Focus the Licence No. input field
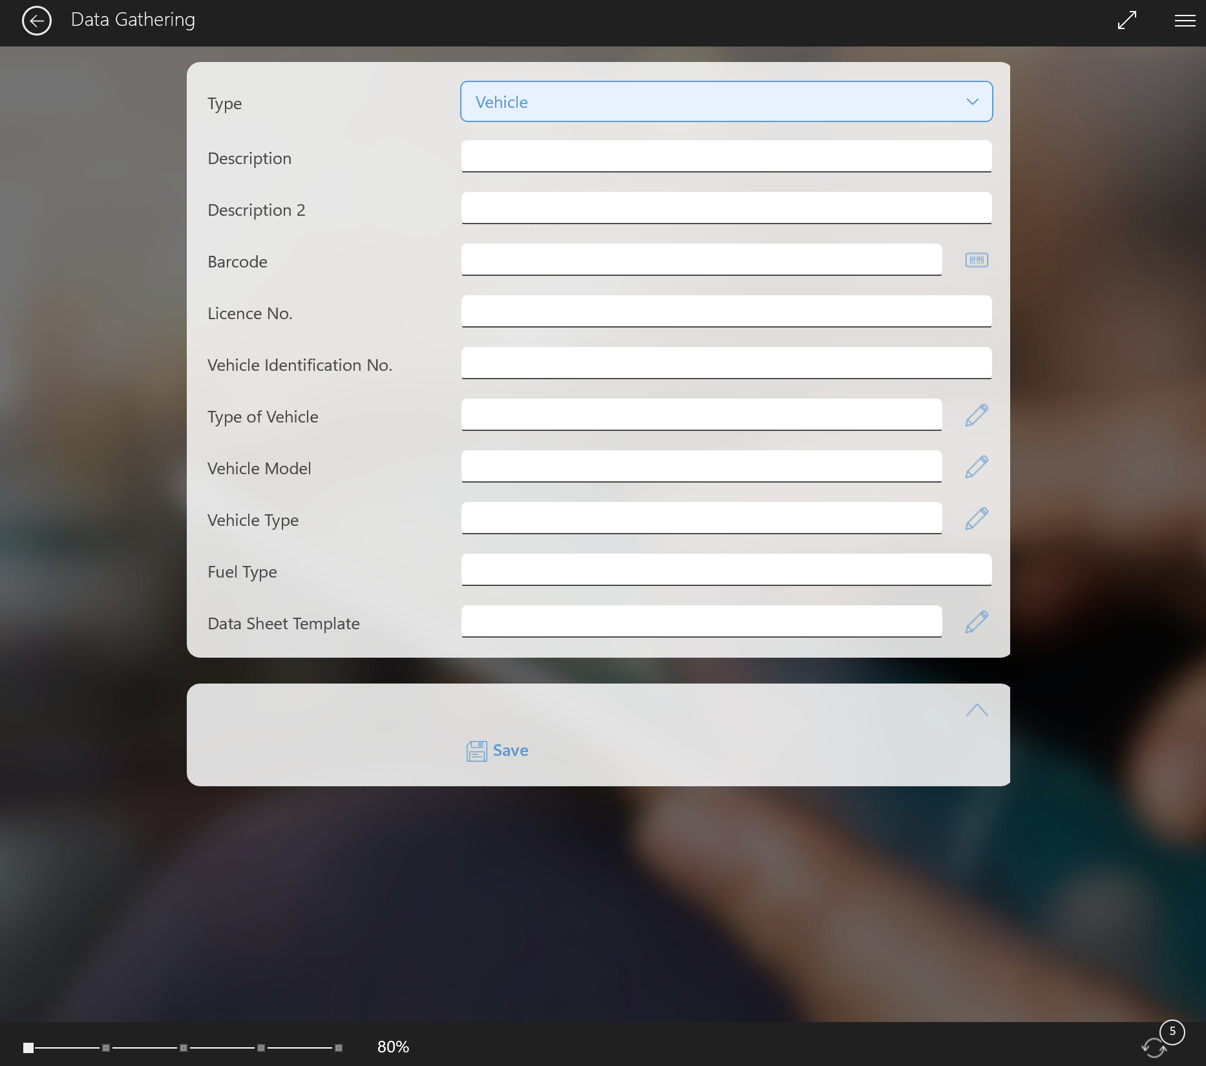Screen dimensions: 1206x1066 click(726, 311)
